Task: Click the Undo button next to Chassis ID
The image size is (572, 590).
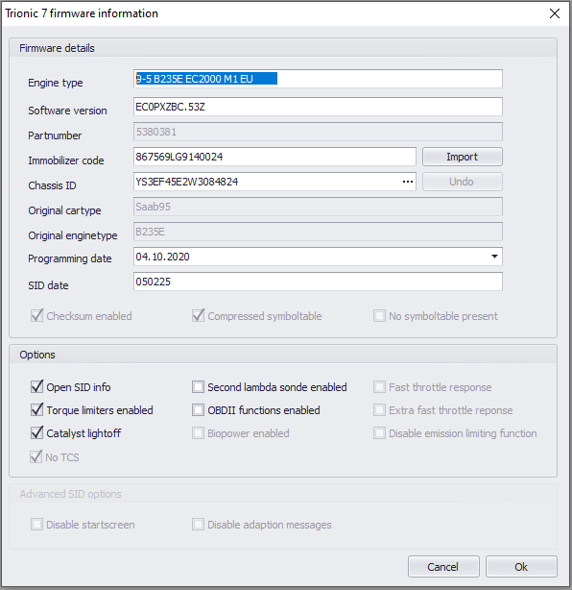Action: 463,182
